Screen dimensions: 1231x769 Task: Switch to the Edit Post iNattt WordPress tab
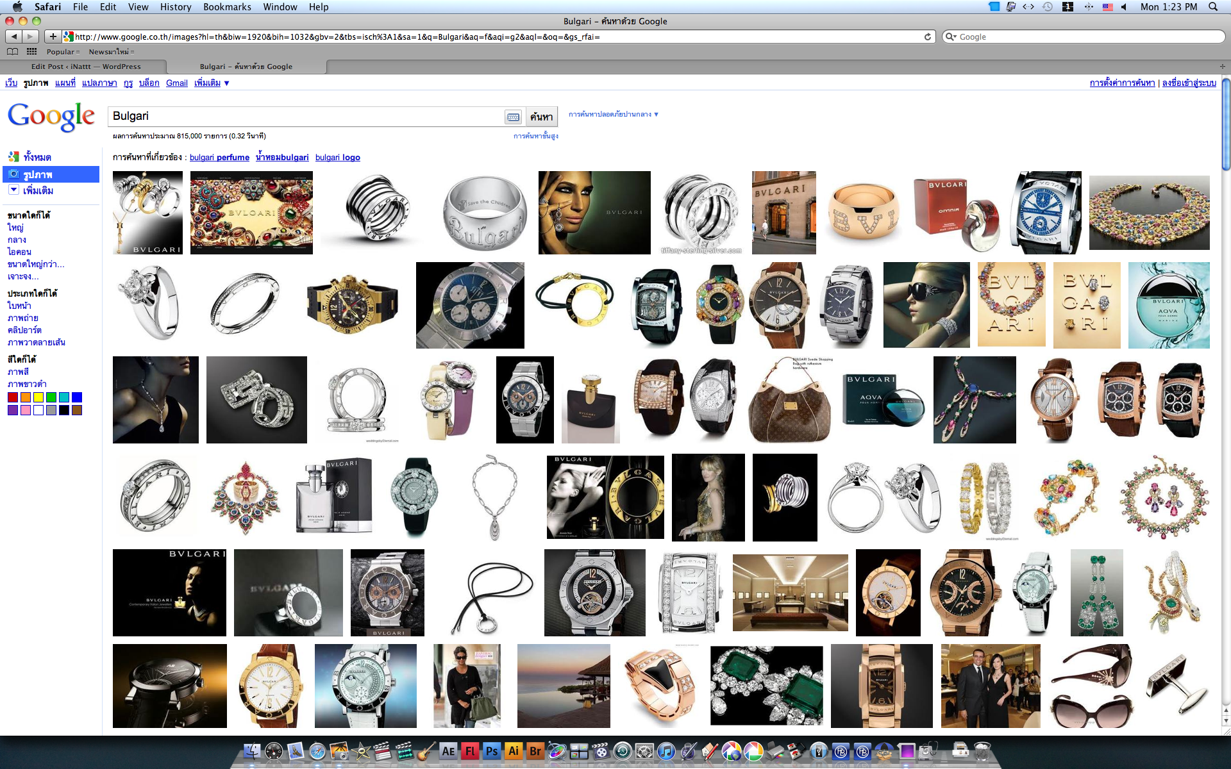point(86,67)
